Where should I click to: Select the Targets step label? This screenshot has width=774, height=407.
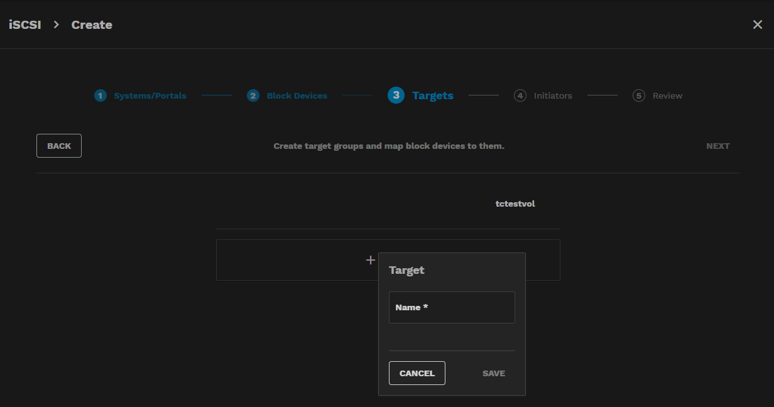(x=432, y=95)
